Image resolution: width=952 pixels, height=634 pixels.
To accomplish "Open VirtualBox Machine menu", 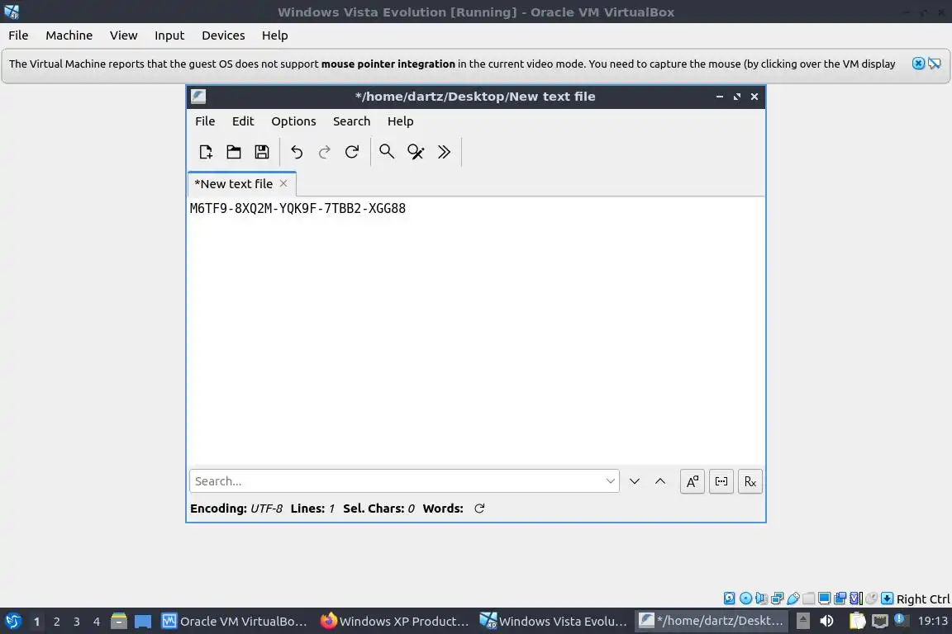I will pyautogui.click(x=69, y=35).
